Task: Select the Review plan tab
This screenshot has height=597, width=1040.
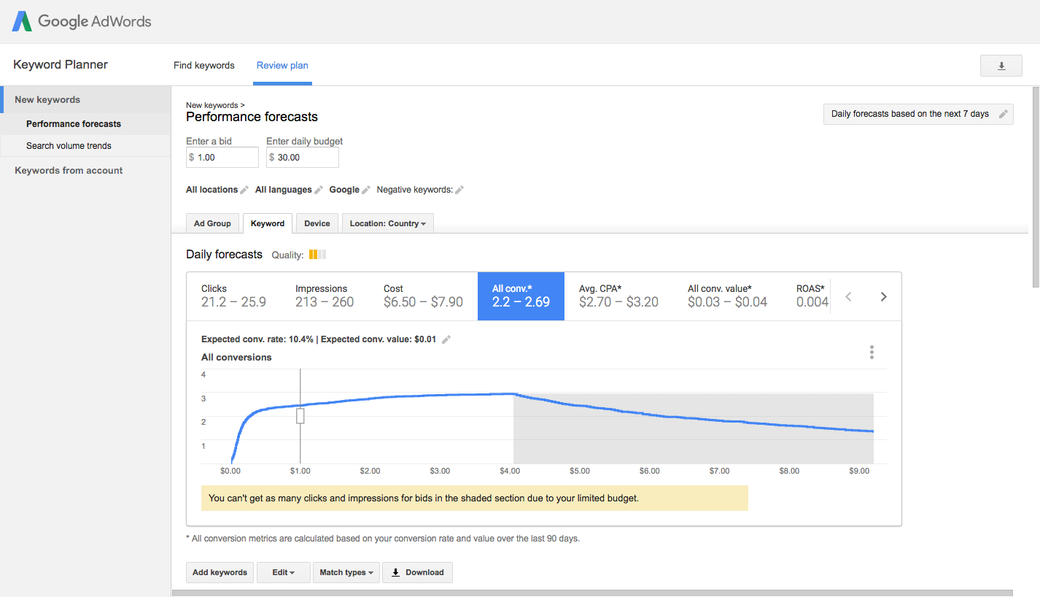Action: [282, 66]
